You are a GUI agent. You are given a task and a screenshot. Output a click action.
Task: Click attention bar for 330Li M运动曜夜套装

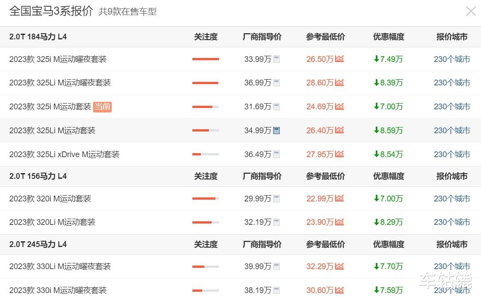pos(206,266)
